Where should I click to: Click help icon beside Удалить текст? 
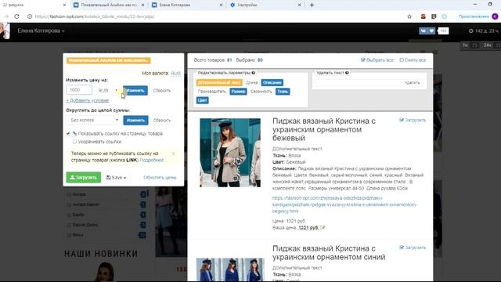click(347, 73)
